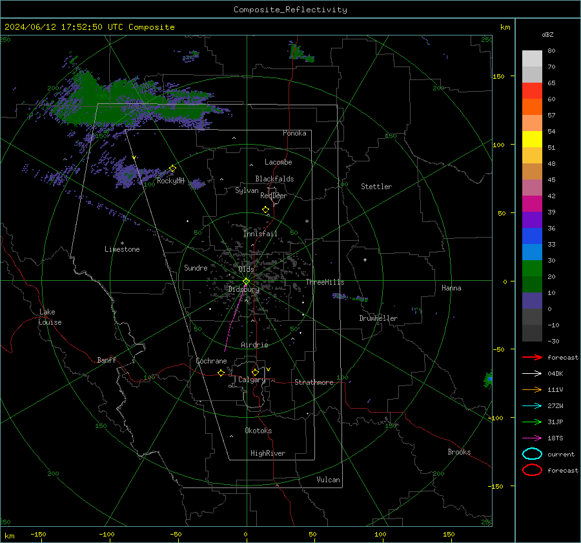Click the ThreeHills town label
581x543 pixels.
[325, 282]
